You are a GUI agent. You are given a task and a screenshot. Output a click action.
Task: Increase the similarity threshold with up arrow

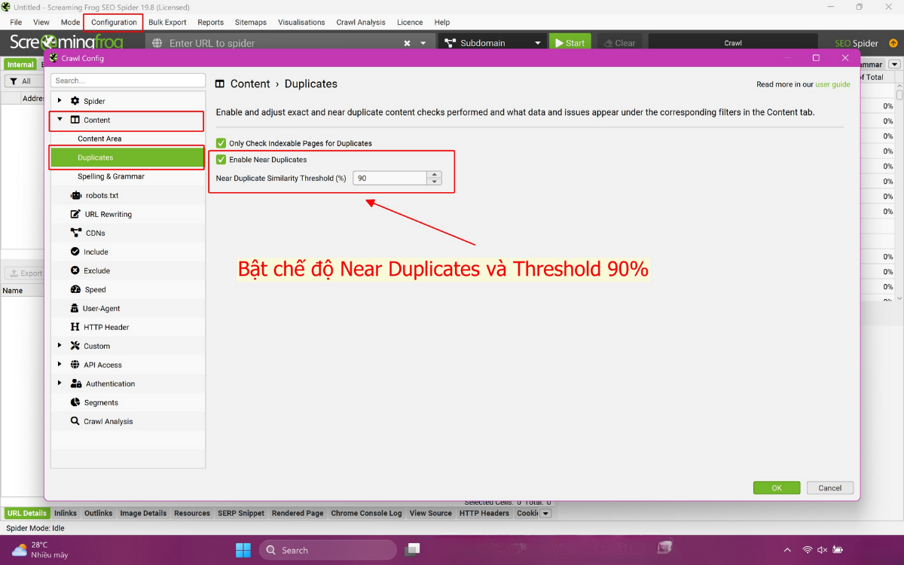pos(434,175)
